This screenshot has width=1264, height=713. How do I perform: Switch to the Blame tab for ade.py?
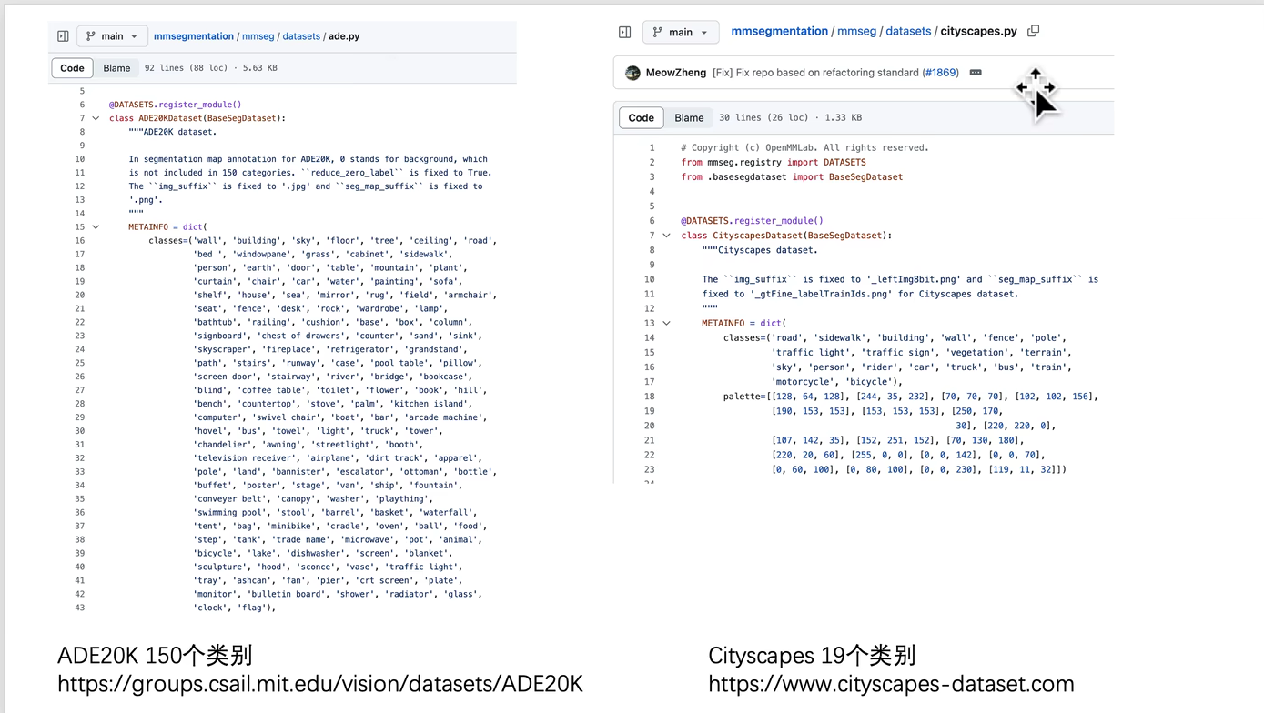[x=116, y=67]
